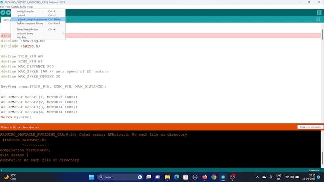This screenshot has width=324, height=182.
Task: Open the Tools menu
Action: [x=23, y=7]
